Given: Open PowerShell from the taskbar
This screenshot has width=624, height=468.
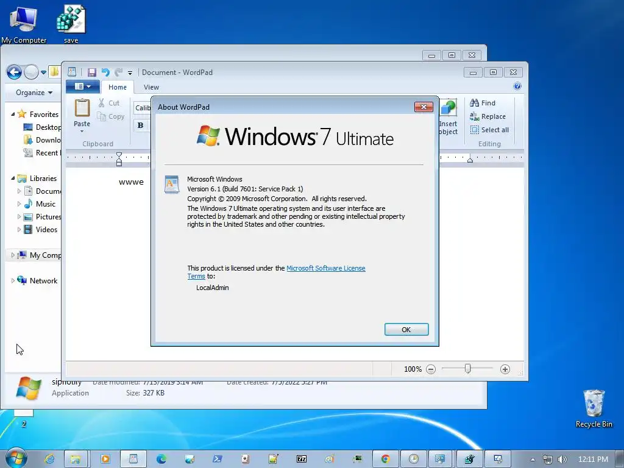Looking at the screenshot, I should click(218, 459).
